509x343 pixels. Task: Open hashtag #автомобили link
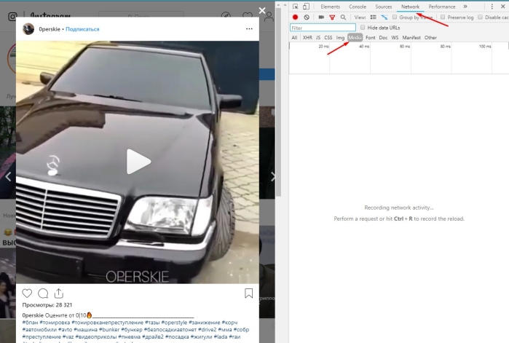pyautogui.click(x=39, y=330)
